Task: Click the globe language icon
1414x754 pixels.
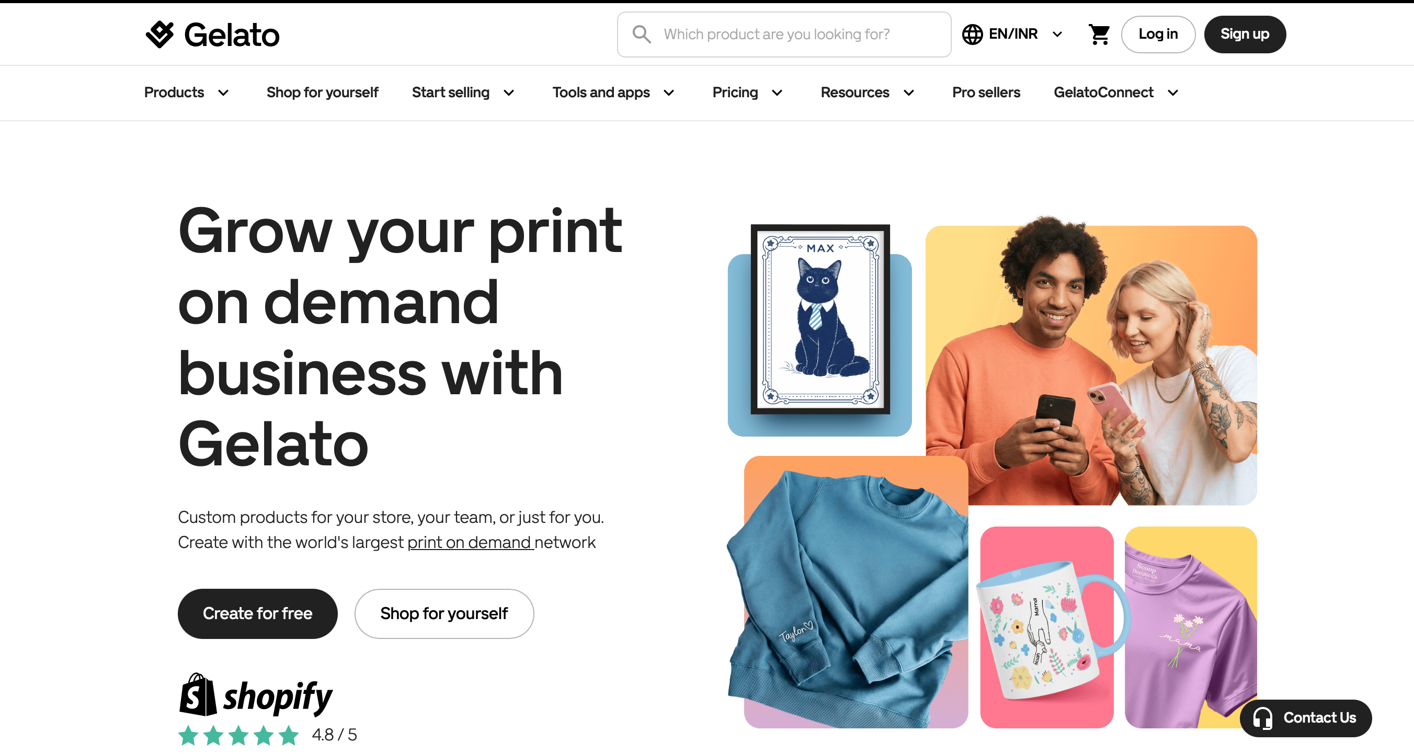Action: coord(972,34)
